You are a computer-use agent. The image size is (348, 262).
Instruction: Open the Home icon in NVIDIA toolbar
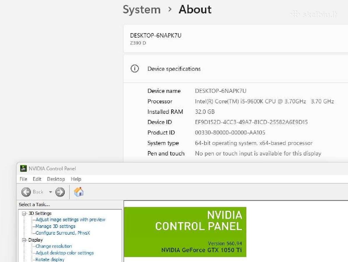click(79, 192)
